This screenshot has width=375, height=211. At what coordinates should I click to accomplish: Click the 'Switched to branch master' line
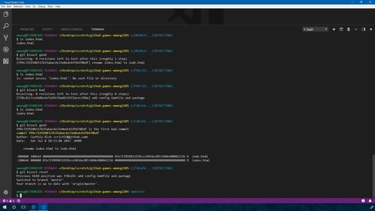pyautogui.click(x=40, y=180)
